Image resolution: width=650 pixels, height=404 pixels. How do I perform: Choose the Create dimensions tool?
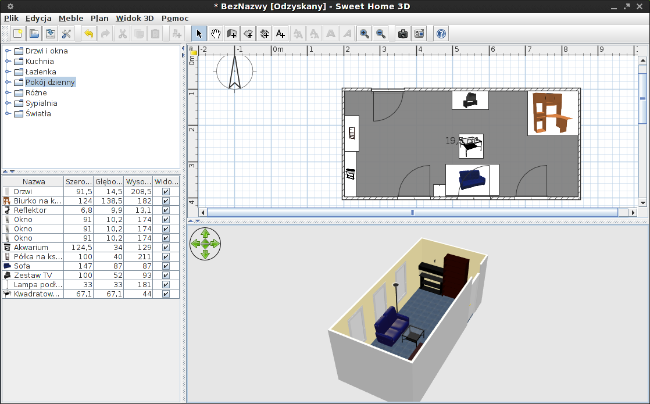[x=265, y=34]
